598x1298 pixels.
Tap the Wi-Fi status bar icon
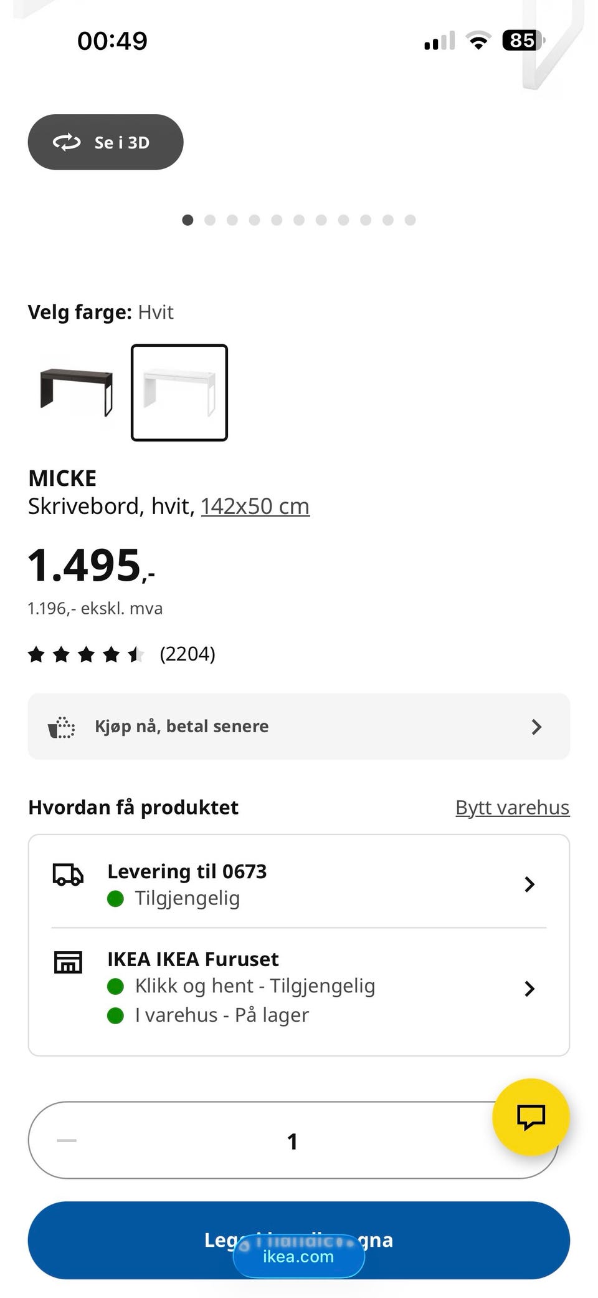[x=478, y=41]
